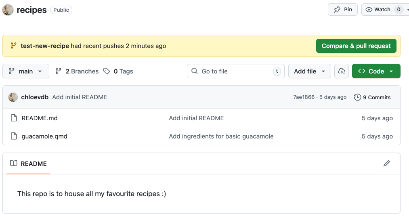Open the Add file dropdown
The width and height of the screenshot is (409, 220).
[310, 71]
